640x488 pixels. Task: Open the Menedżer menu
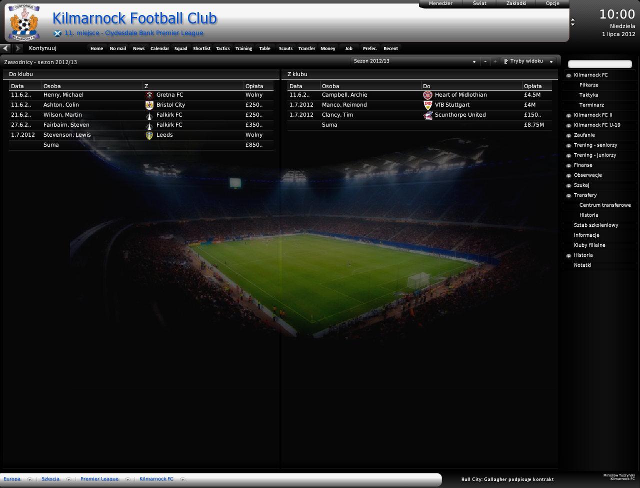pyautogui.click(x=440, y=4)
